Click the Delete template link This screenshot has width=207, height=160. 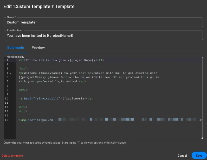[x=12, y=156]
